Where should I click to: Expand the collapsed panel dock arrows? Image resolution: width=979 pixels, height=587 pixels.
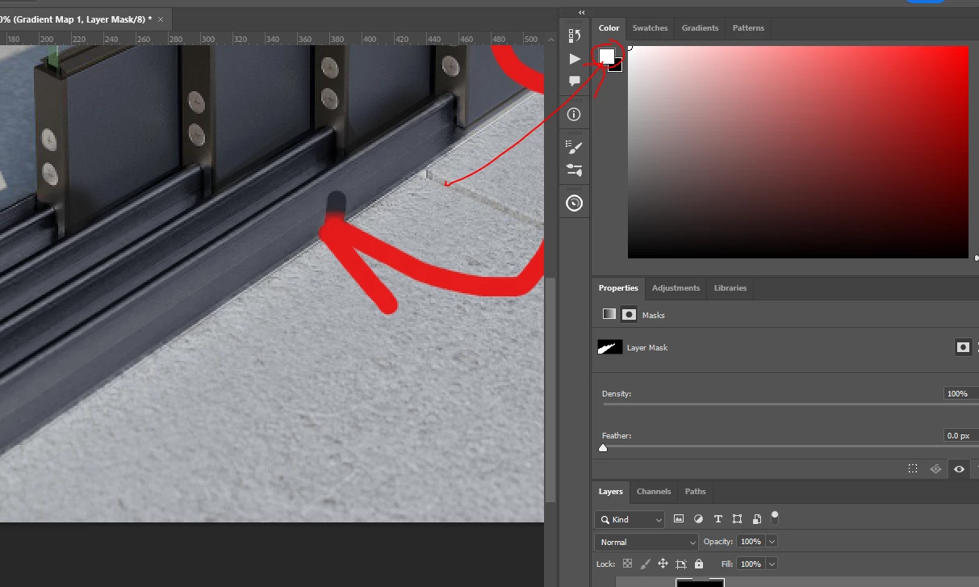click(x=582, y=12)
